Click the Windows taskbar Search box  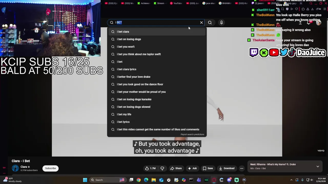tap(109, 180)
